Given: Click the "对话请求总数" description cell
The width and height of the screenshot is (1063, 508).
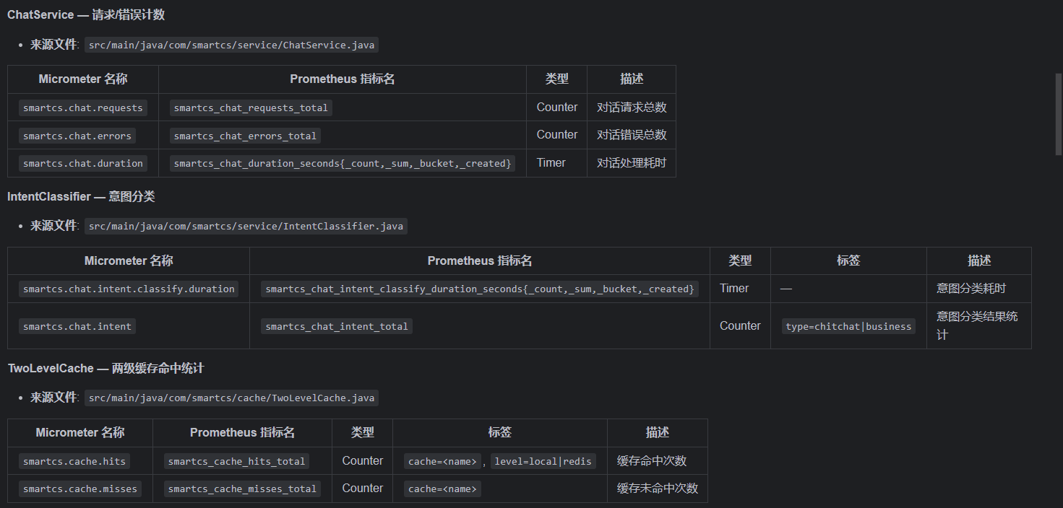Looking at the screenshot, I should point(632,108).
